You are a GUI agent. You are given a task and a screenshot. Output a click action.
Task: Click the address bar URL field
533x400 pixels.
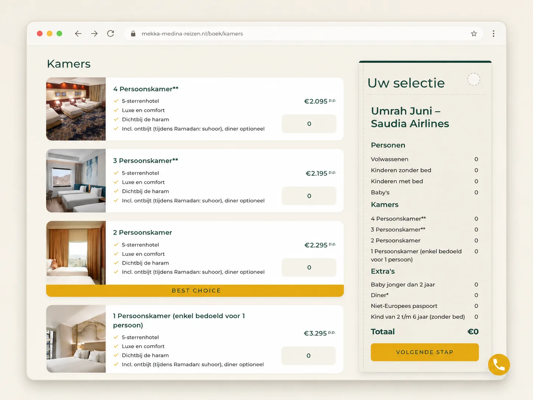pyautogui.click(x=303, y=34)
